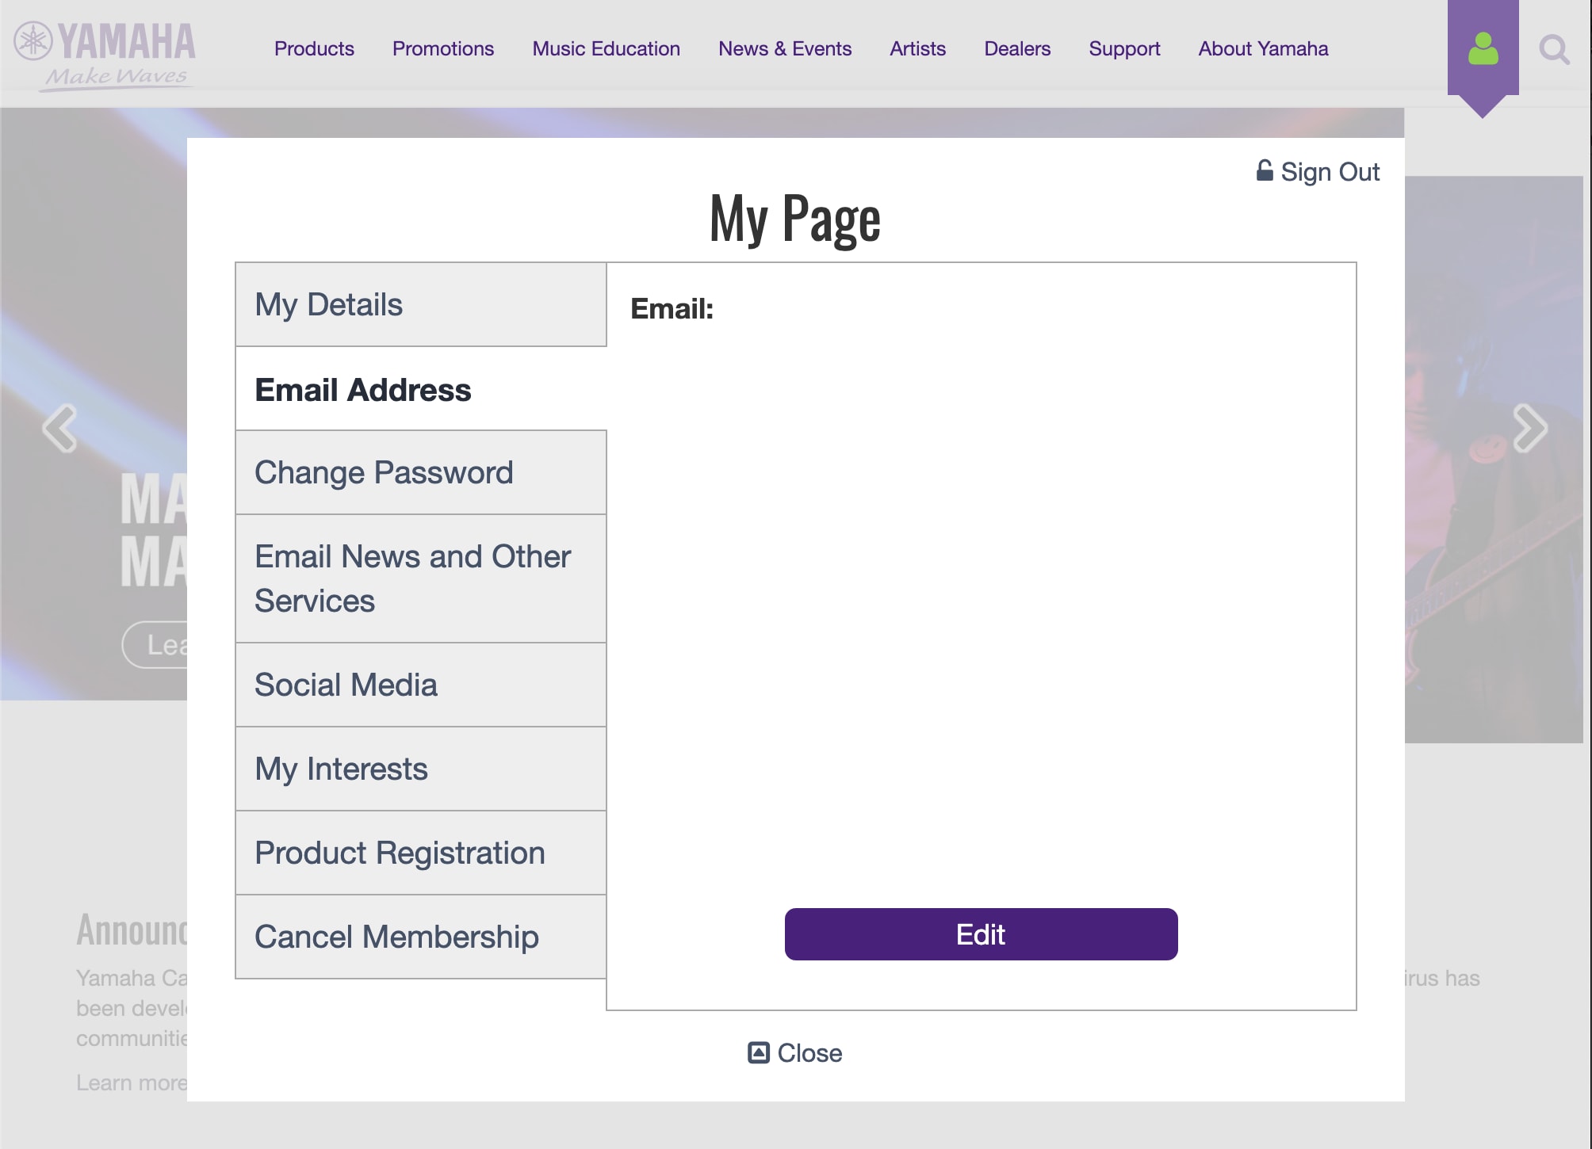Expand the Social Media section
This screenshot has height=1149, width=1592.
(422, 683)
